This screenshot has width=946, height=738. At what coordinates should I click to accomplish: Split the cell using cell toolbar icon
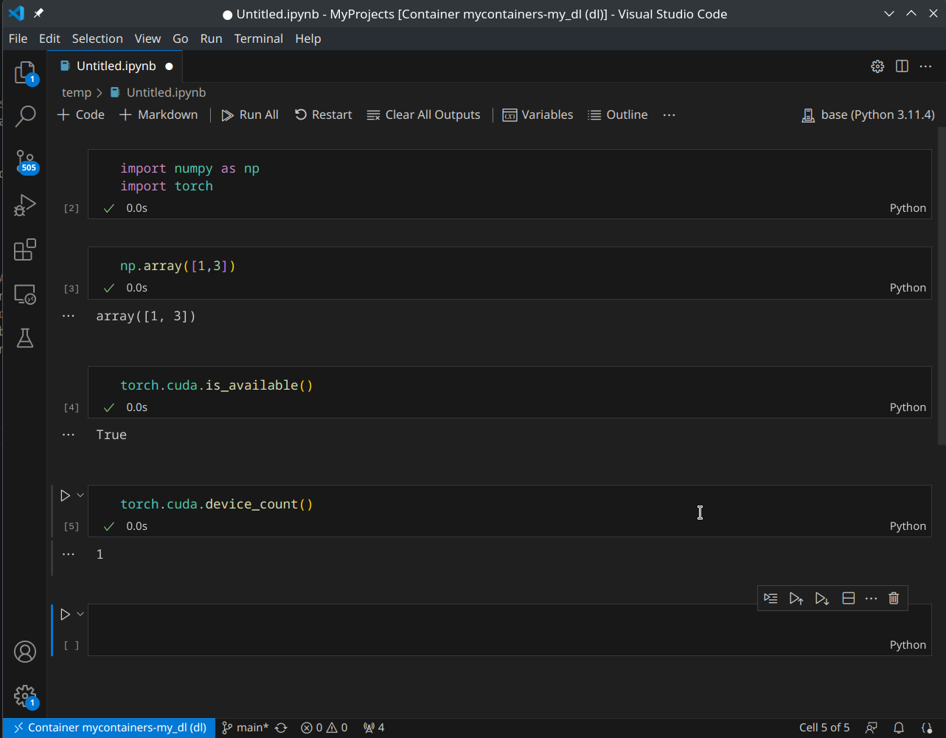848,598
